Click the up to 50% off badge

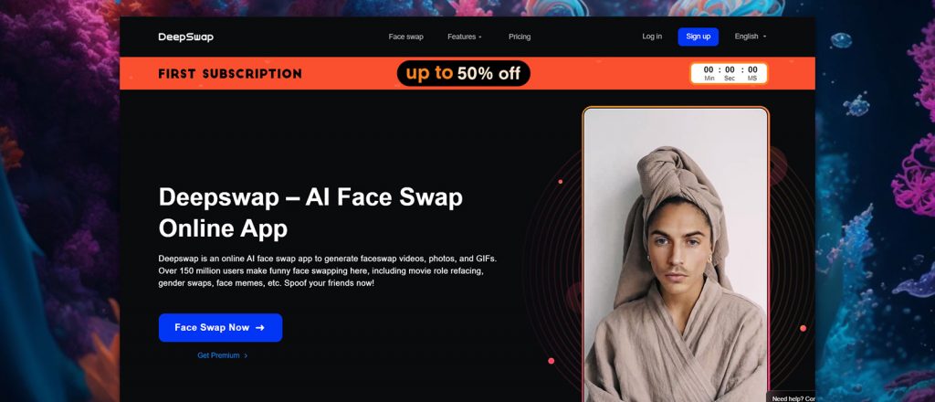point(463,73)
